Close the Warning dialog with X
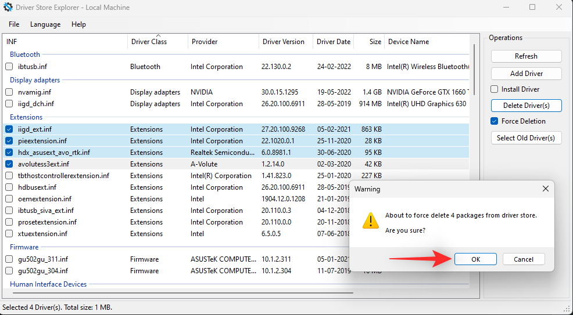This screenshot has height=315, width=573. (546, 189)
